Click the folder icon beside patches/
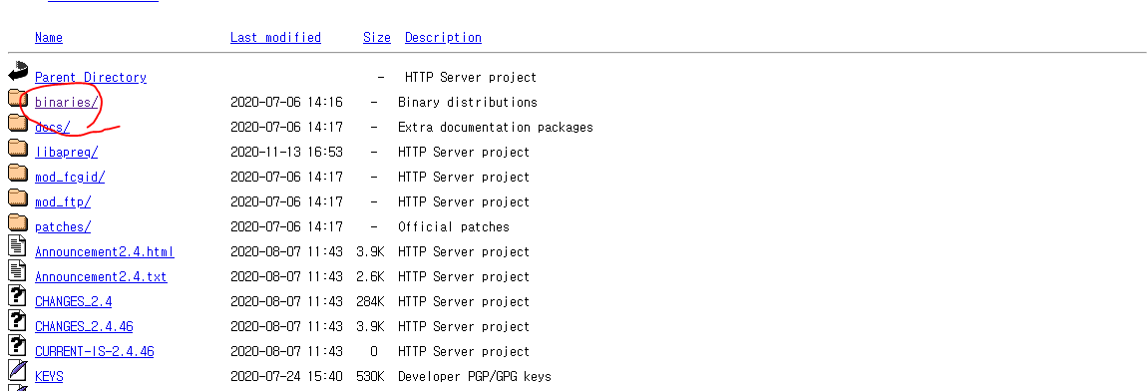 tap(18, 221)
